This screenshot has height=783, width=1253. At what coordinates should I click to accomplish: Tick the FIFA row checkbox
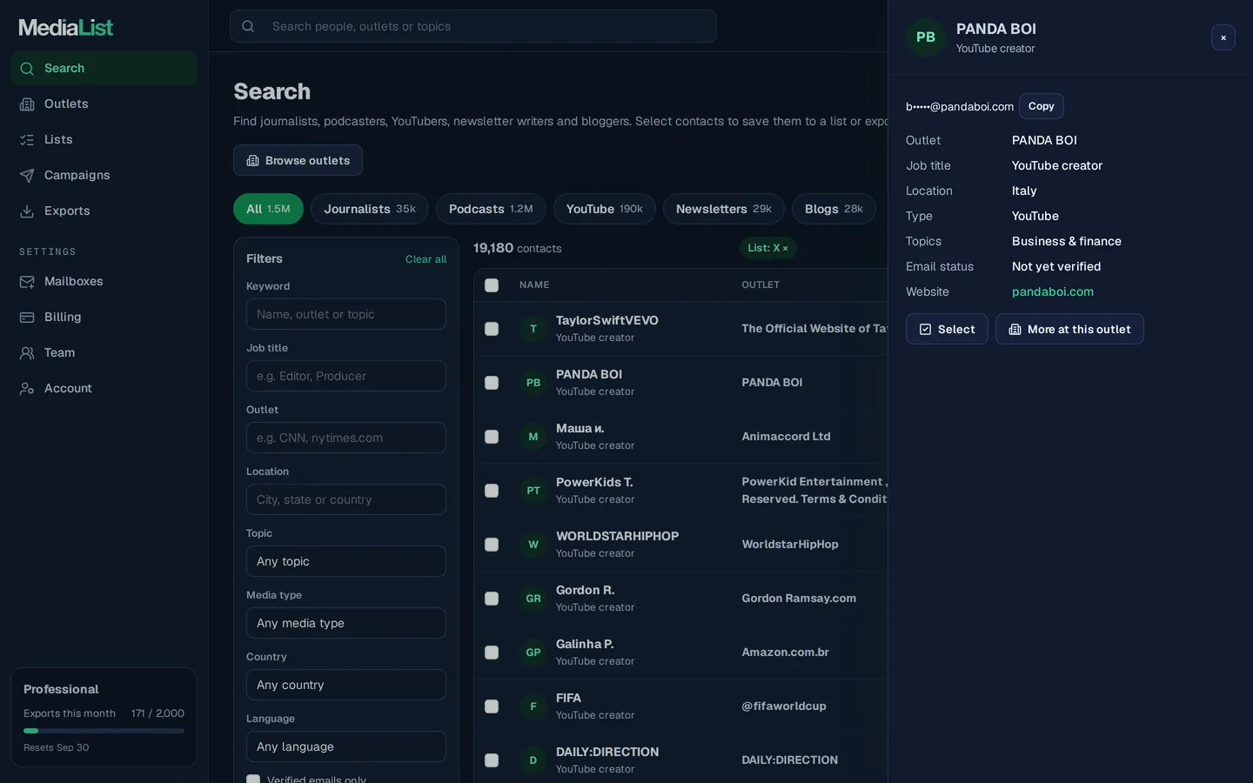492,706
